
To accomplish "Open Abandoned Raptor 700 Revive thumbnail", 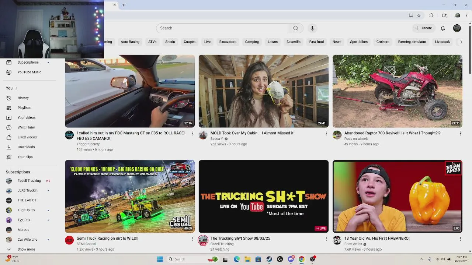I will [x=398, y=91].
